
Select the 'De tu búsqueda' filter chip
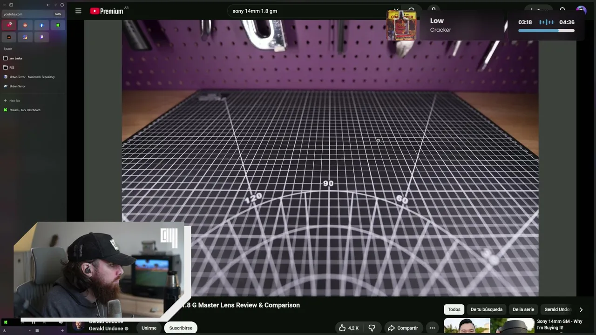pos(487,309)
